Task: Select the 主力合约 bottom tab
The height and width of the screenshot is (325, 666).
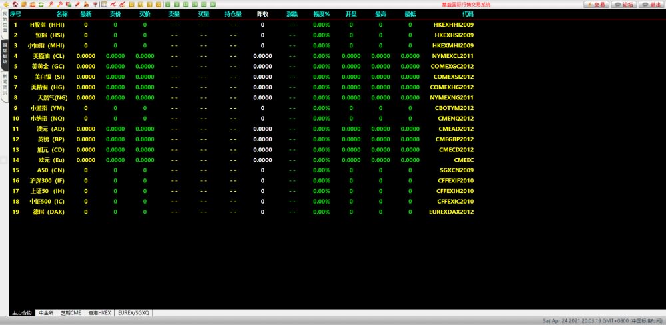Action: coord(22,313)
